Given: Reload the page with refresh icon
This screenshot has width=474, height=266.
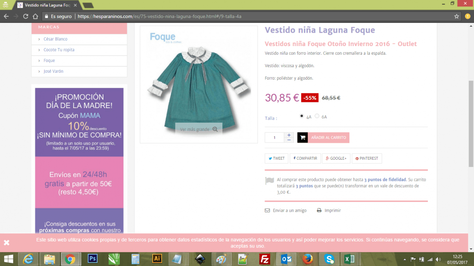Looking at the screenshot, I should [26, 16].
